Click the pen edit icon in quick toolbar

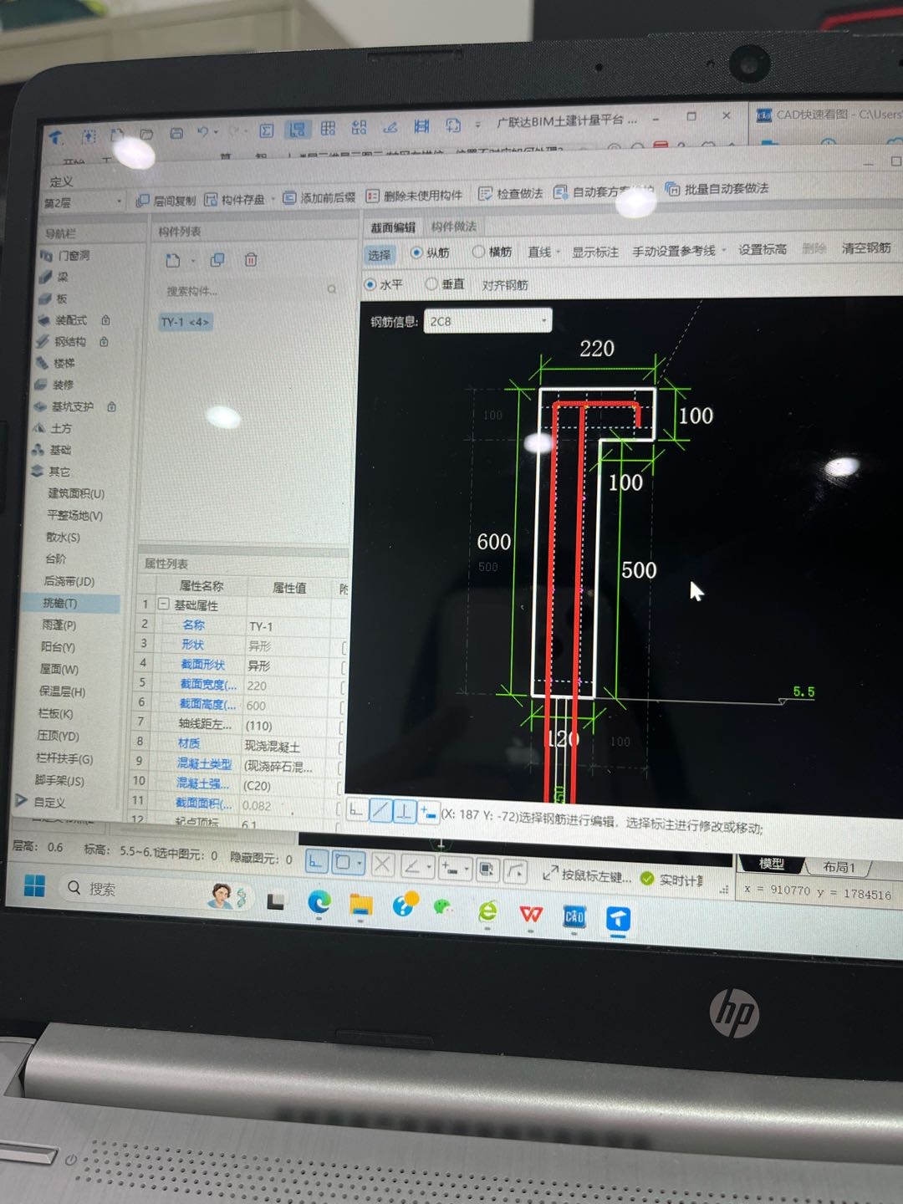click(x=390, y=127)
